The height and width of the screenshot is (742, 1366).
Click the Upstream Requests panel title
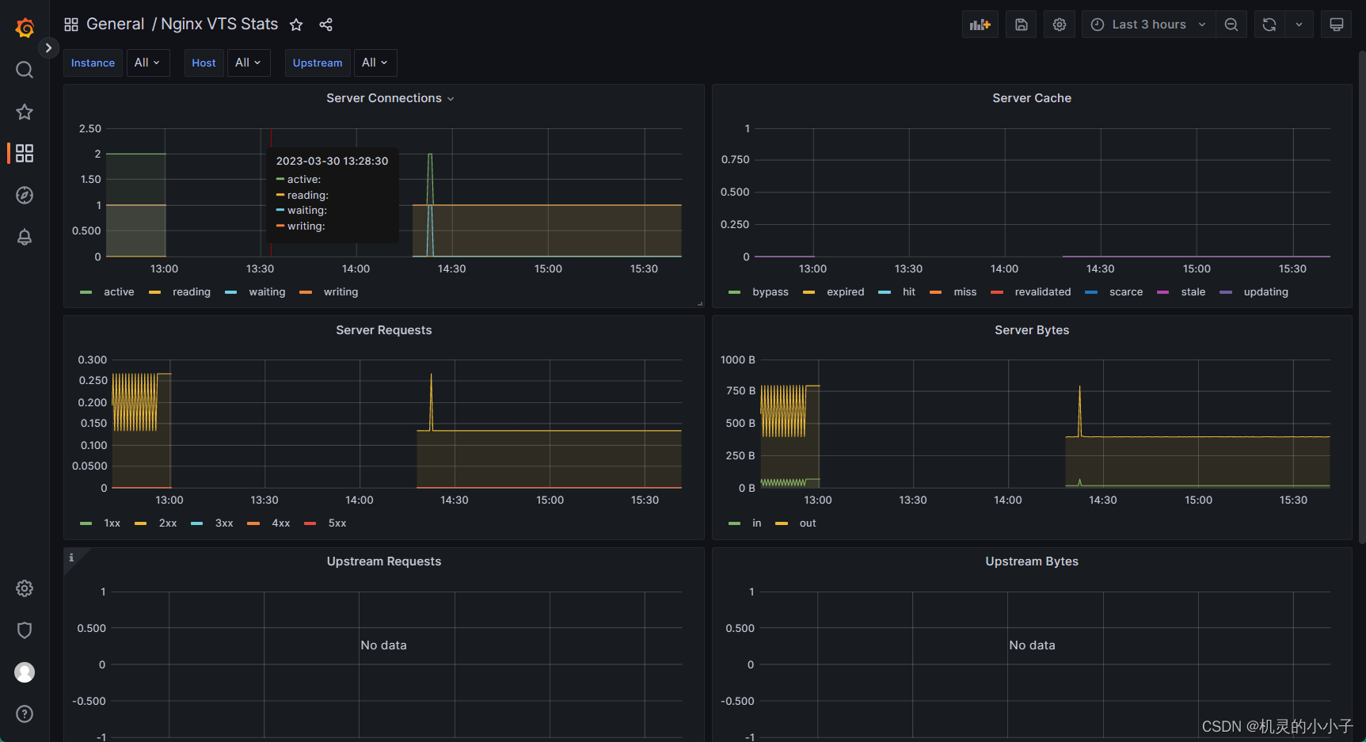click(x=384, y=561)
